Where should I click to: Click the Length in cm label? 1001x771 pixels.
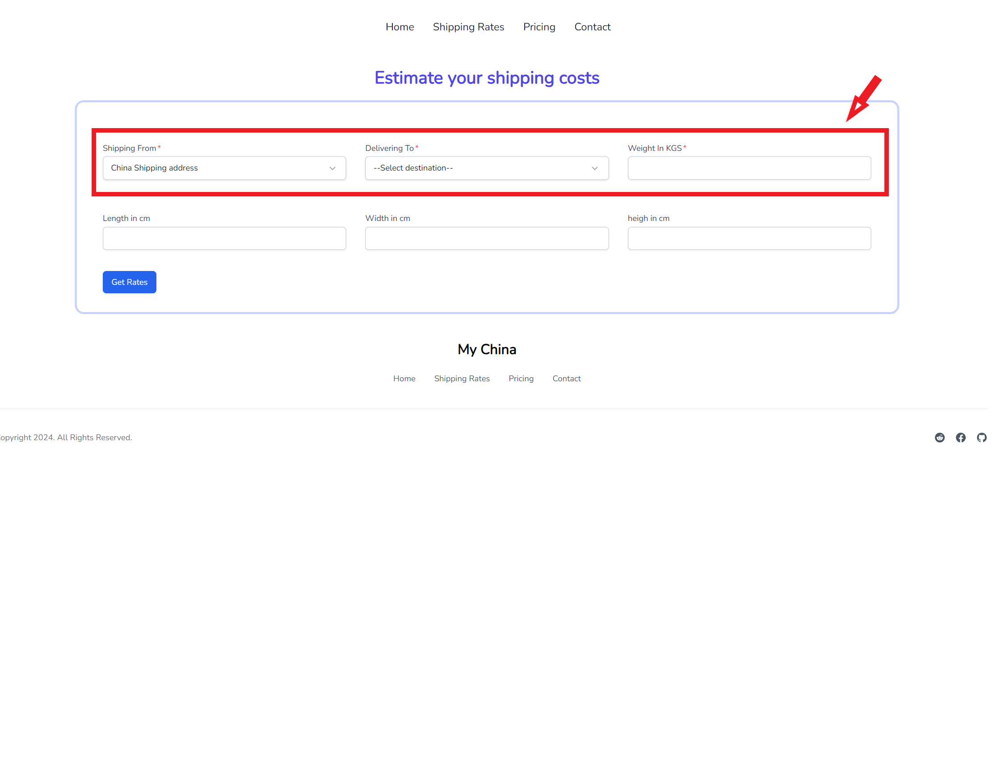point(126,218)
